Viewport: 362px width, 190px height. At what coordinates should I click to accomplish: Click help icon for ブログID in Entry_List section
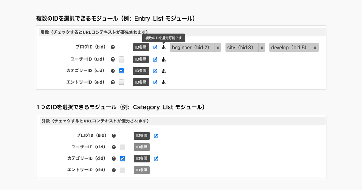point(113,48)
